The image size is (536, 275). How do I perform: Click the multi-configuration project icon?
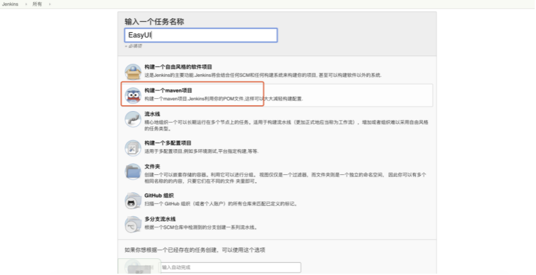133,148
